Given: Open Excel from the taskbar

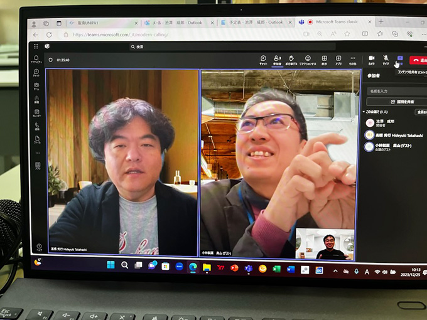Looking at the screenshot, I should coord(276,269).
